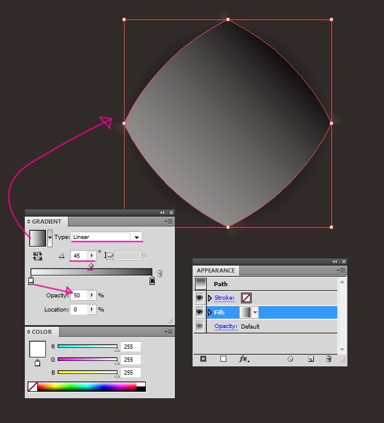
Task: Click Delete Selected Item trash in Appearance panel
Action: point(328,359)
